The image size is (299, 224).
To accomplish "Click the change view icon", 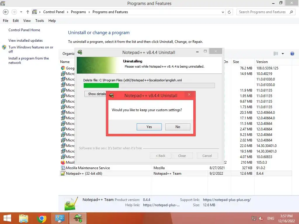I will (x=276, y=54).
